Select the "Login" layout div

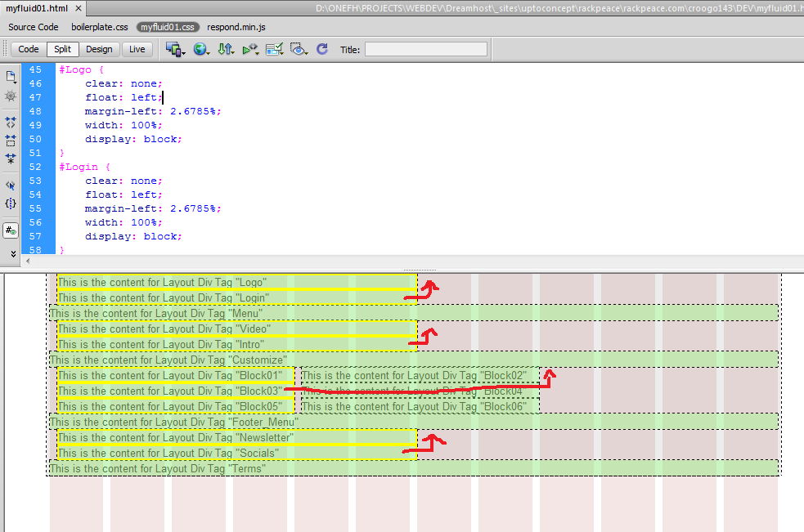click(237, 297)
